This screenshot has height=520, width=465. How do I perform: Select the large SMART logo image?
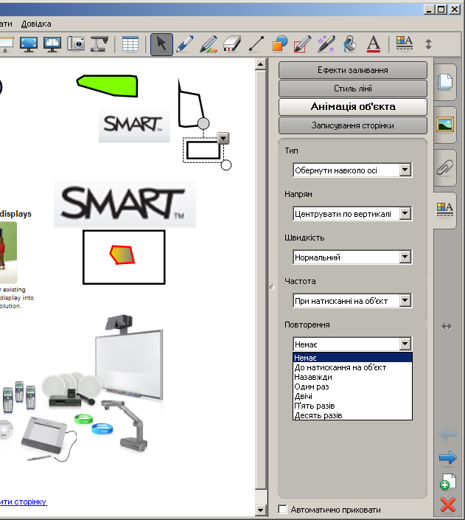click(x=125, y=204)
